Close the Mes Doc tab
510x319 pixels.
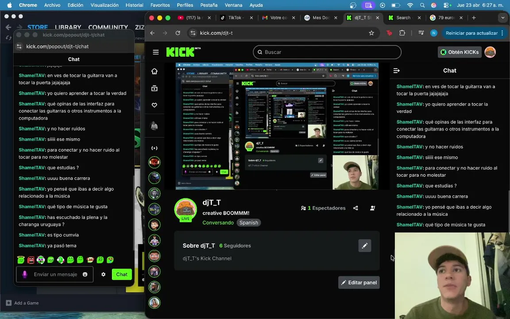click(x=336, y=18)
